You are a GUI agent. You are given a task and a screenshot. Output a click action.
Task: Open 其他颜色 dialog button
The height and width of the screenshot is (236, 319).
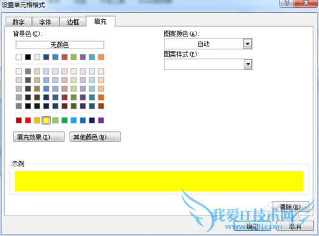(x=95, y=137)
